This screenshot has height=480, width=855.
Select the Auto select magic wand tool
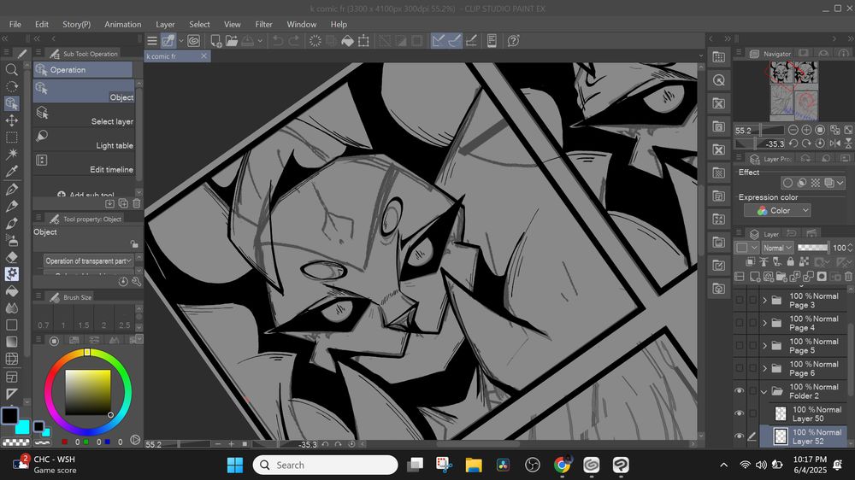pyautogui.click(x=12, y=155)
